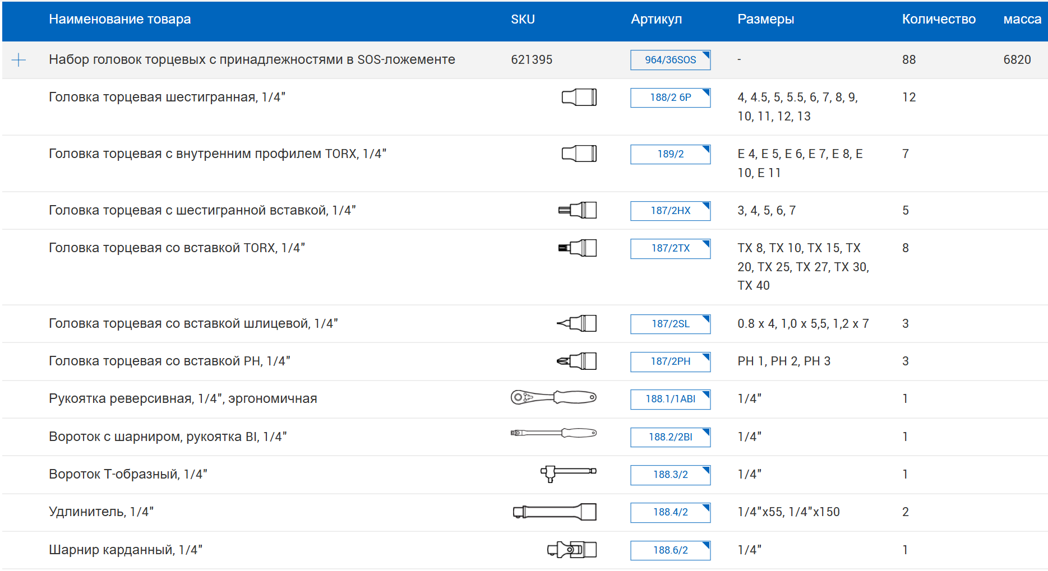Open article 188/2 6P
The height and width of the screenshot is (571, 1048).
point(670,98)
